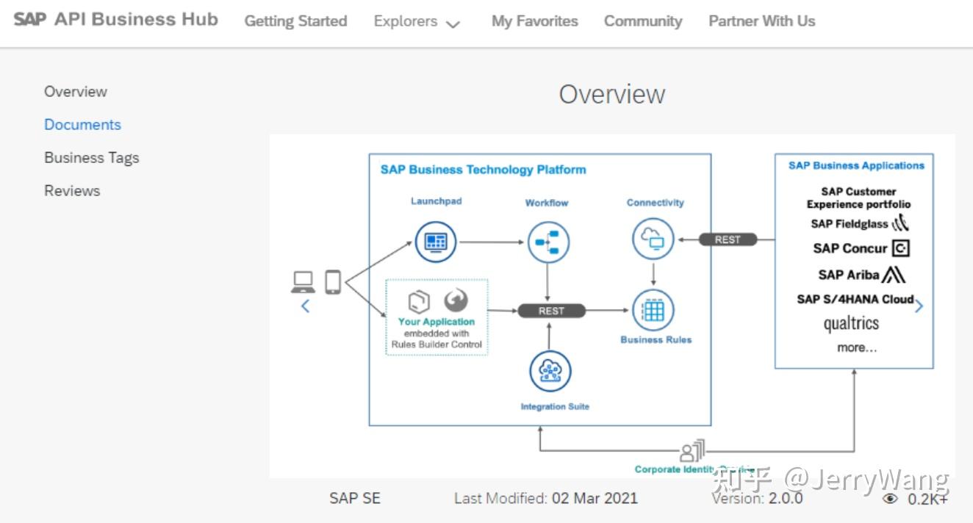Open the Getting Started menu item

coord(295,21)
